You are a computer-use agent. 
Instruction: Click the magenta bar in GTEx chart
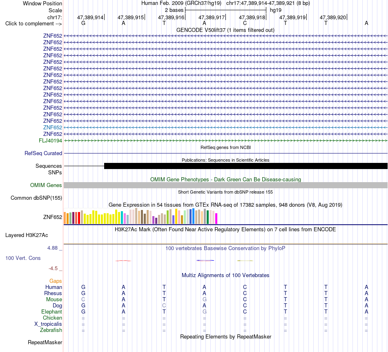pyautogui.click(x=216, y=219)
